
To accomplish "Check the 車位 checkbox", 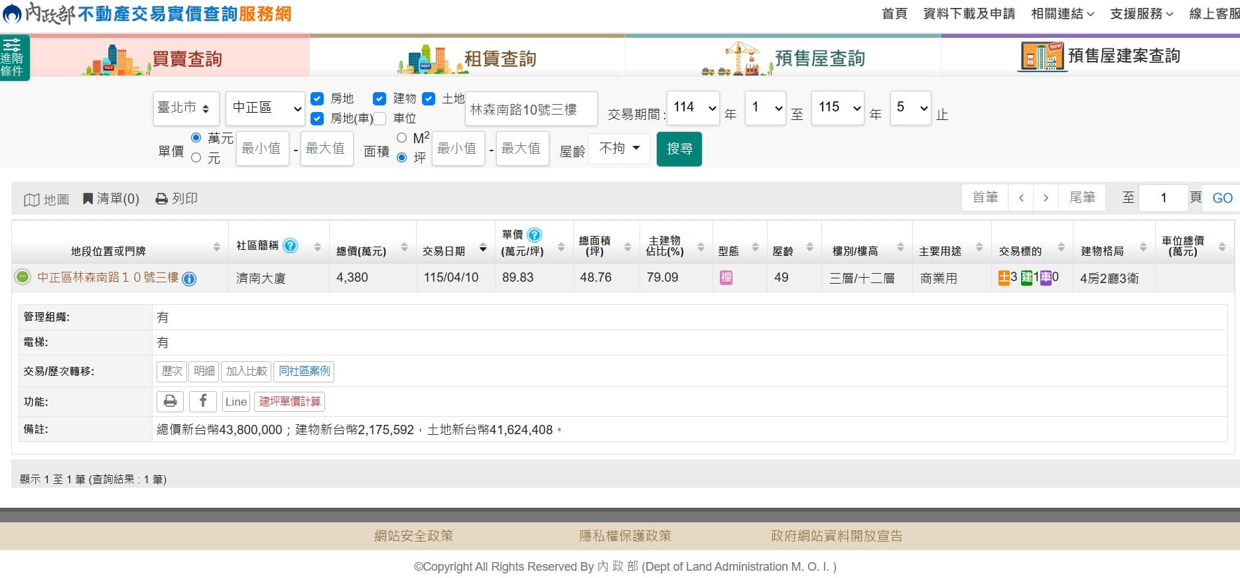I will (379, 119).
